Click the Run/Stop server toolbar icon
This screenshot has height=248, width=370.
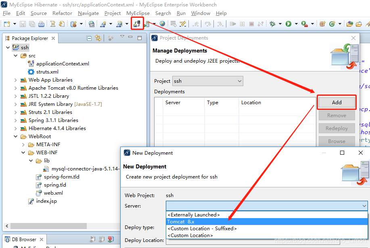(x=147, y=24)
